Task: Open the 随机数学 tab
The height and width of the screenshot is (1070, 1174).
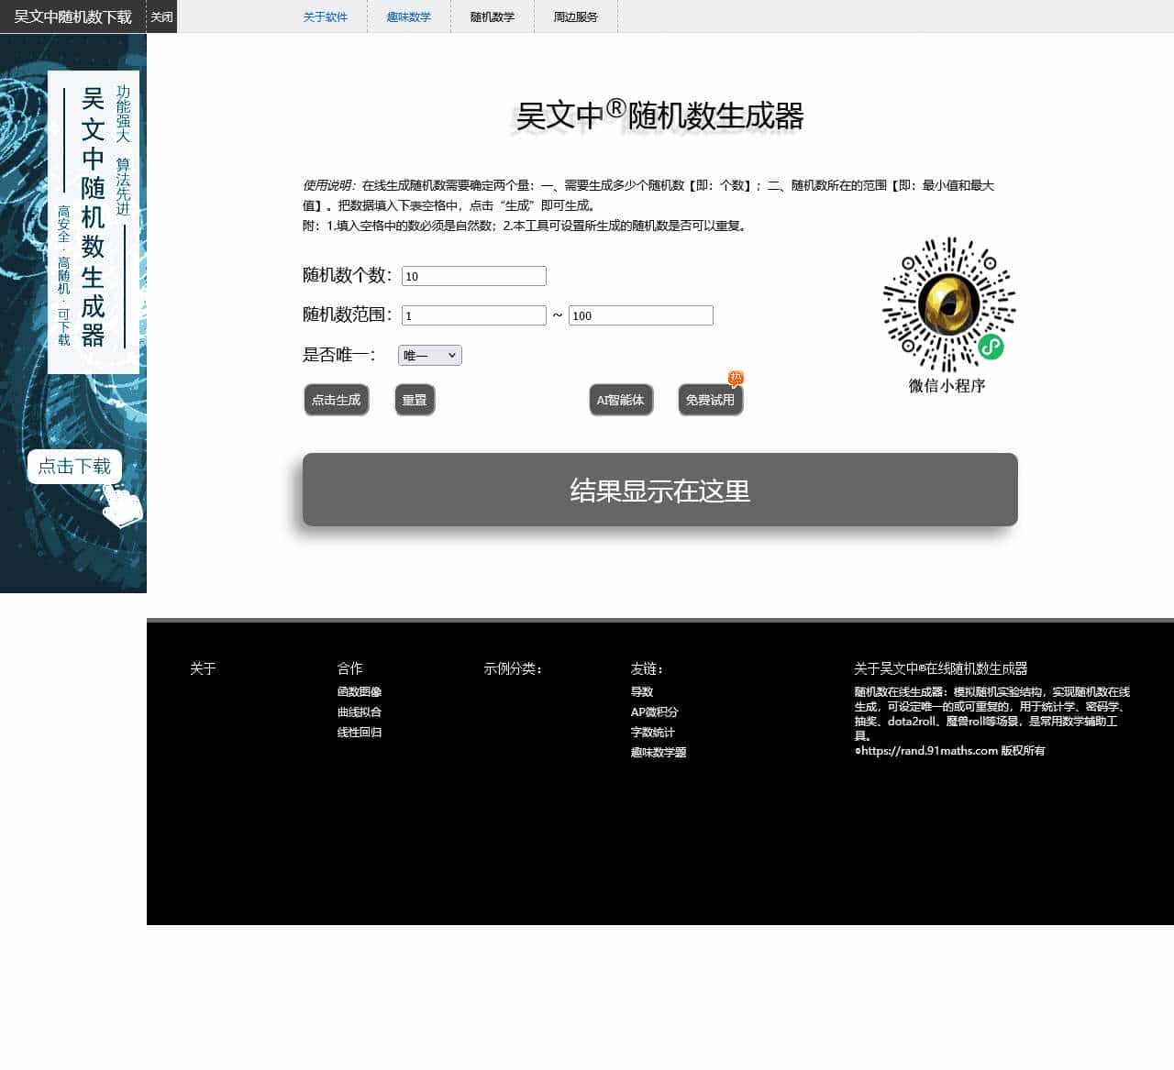Action: [492, 17]
